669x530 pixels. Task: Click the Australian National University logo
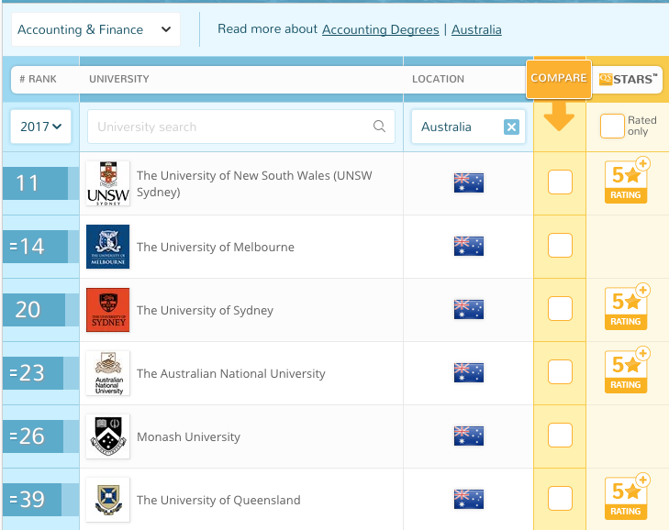click(107, 373)
